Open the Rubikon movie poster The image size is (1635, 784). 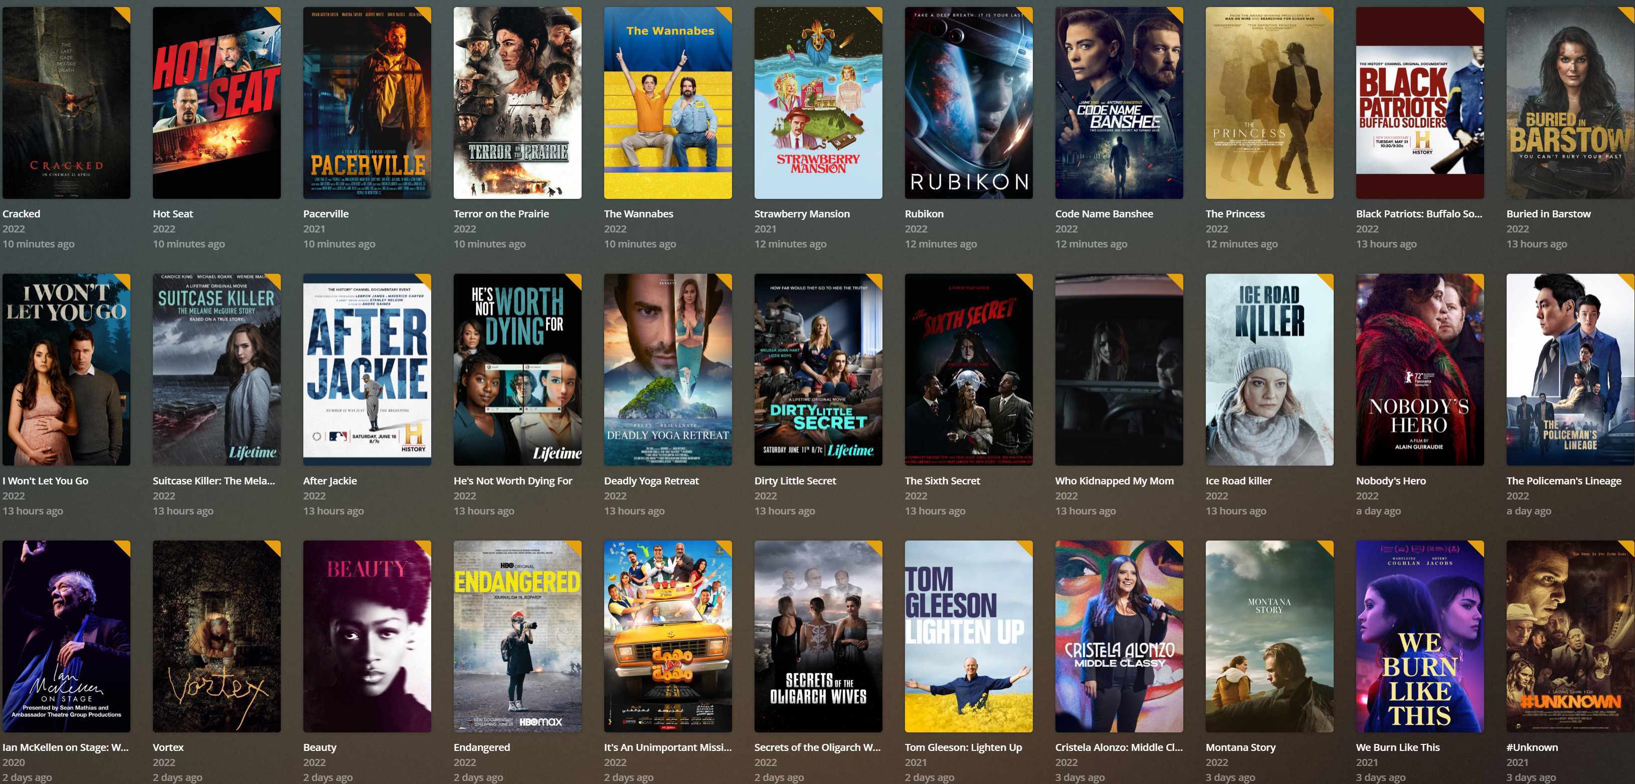969,103
